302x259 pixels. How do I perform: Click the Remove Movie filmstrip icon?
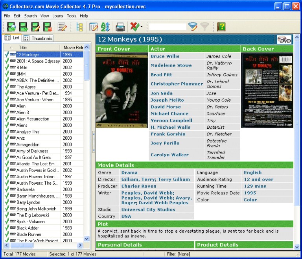48,27
